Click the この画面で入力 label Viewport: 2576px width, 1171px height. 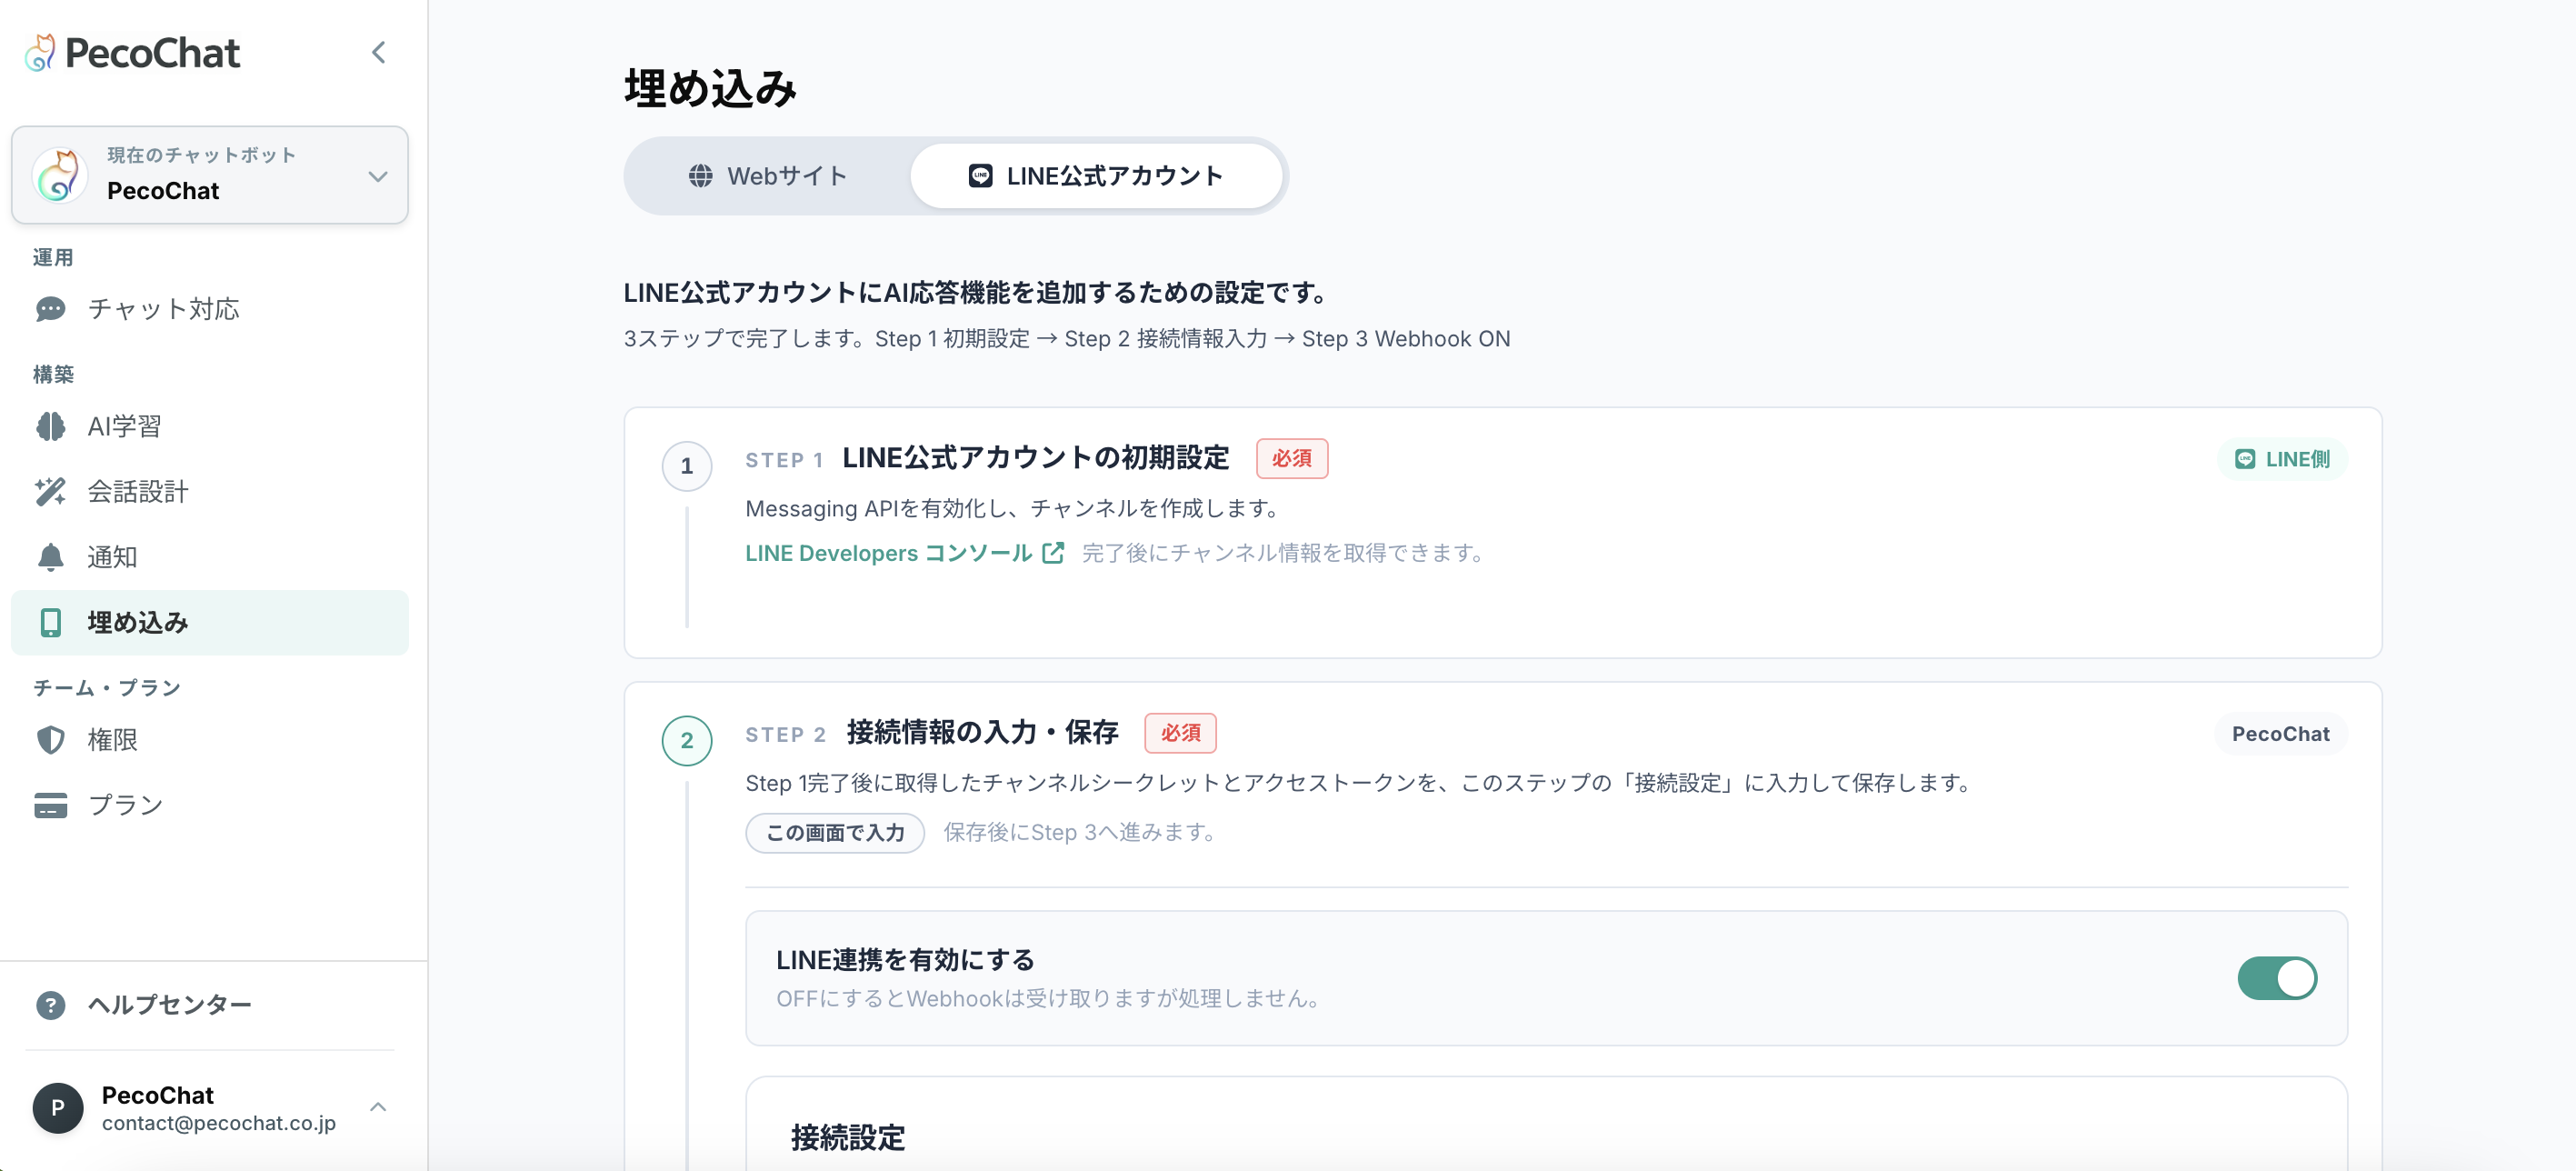[x=834, y=832]
